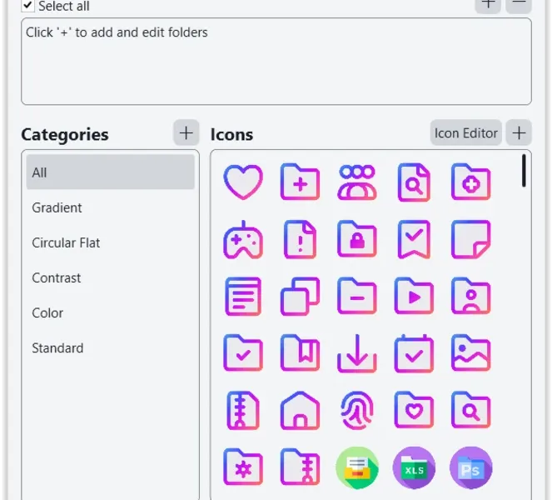552x500 pixels.
Task: Select the heart icon
Action: (x=243, y=182)
